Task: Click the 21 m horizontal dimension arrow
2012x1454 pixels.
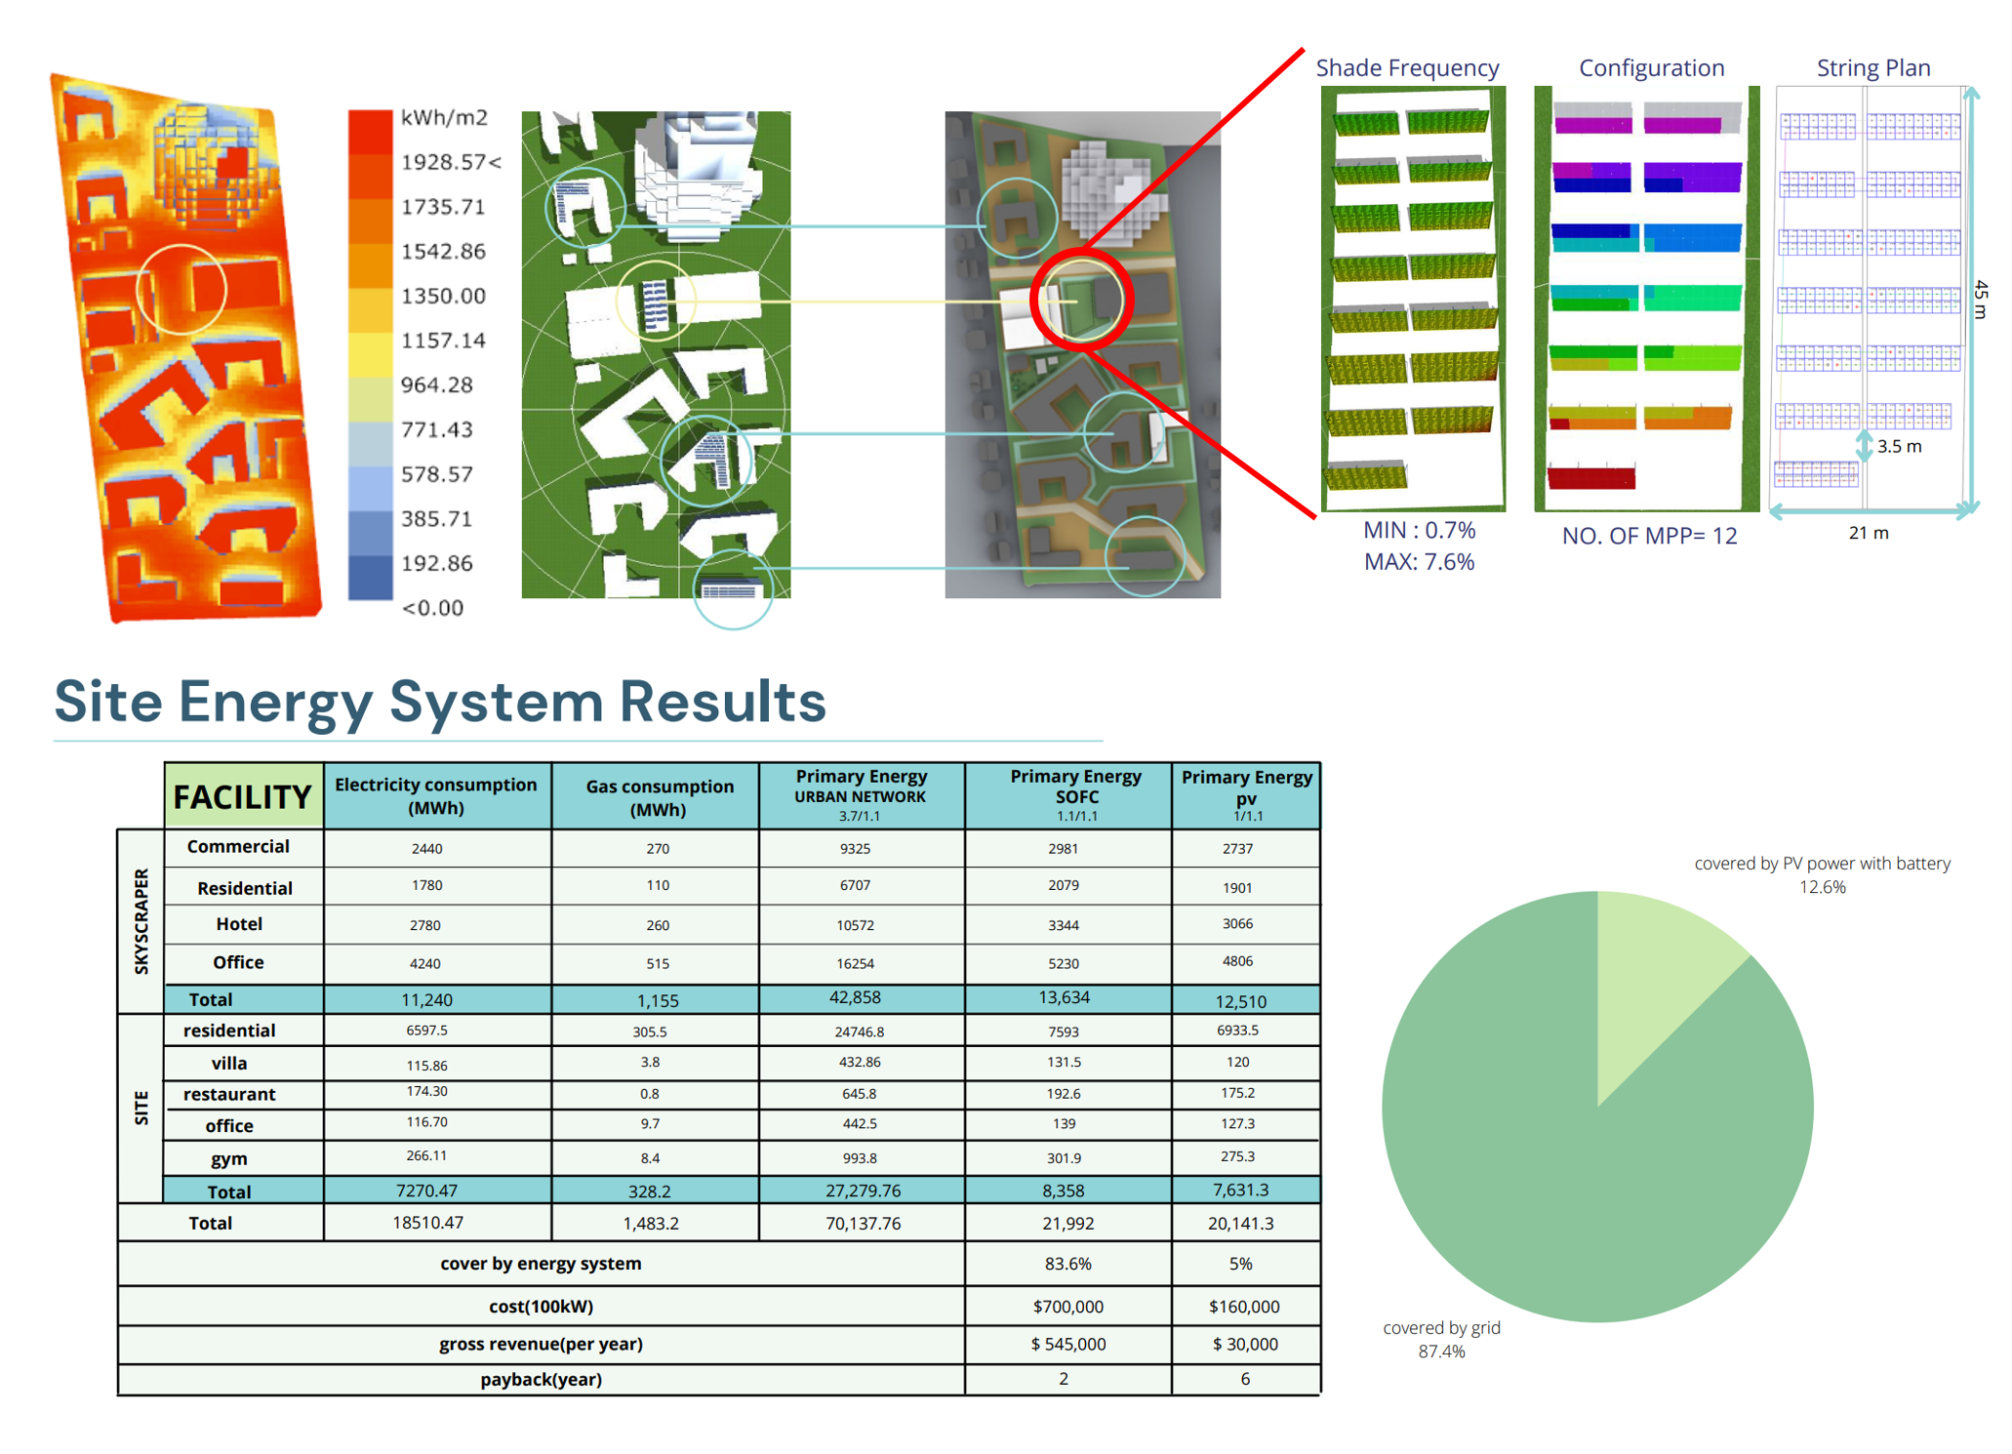Action: click(1869, 510)
